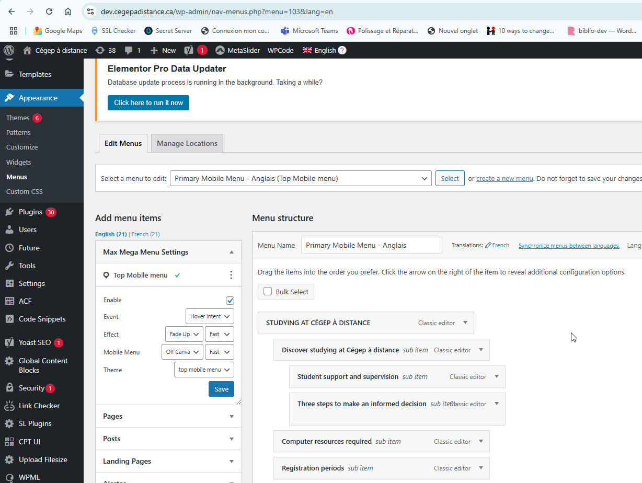Check the Bulk Select checkbox
The height and width of the screenshot is (483, 642).
tap(268, 292)
